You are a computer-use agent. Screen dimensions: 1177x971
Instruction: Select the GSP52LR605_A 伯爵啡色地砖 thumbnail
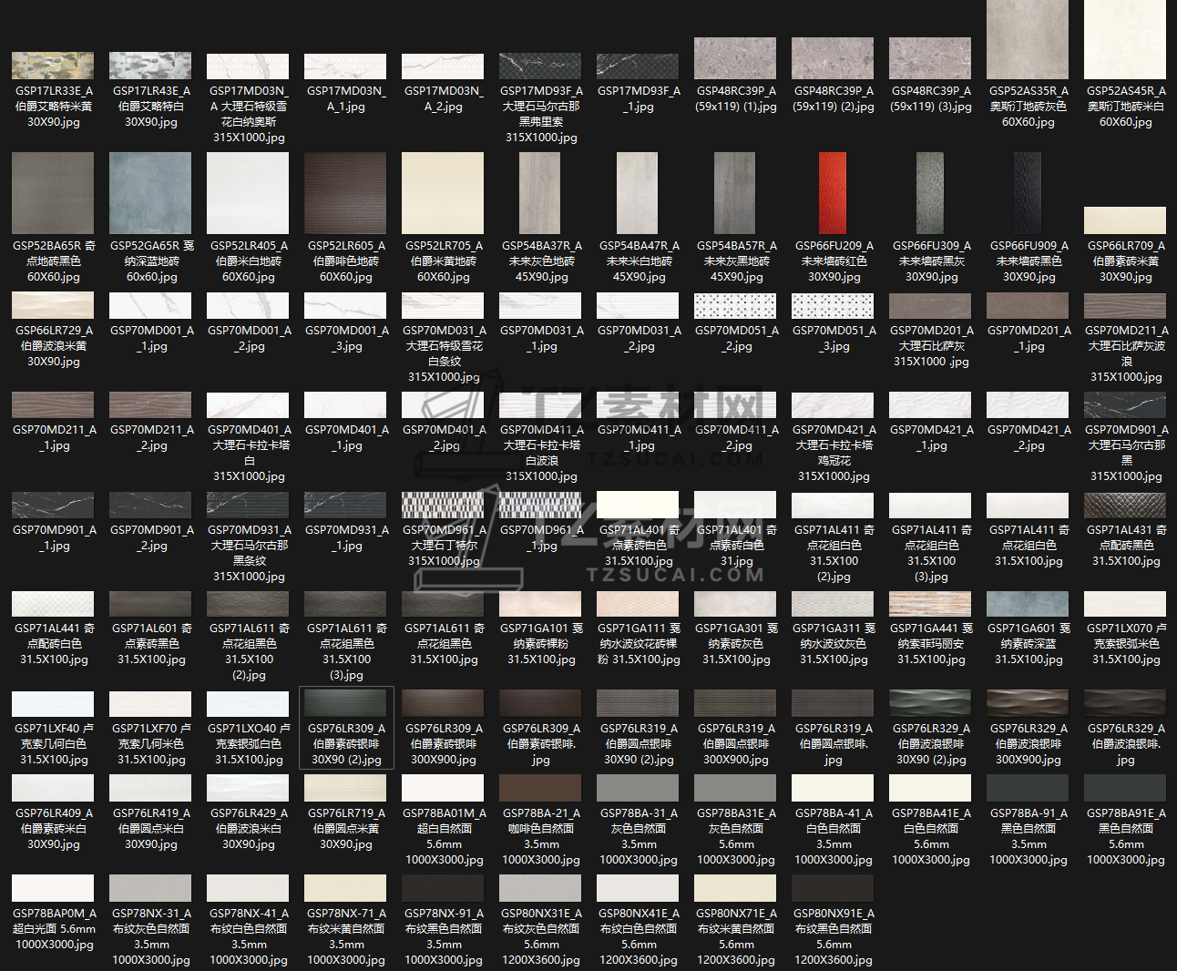coord(345,193)
